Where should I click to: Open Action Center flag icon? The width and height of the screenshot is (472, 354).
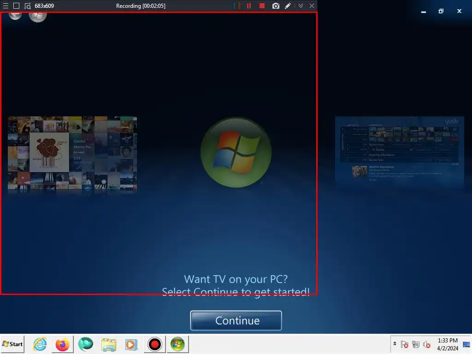click(405, 344)
